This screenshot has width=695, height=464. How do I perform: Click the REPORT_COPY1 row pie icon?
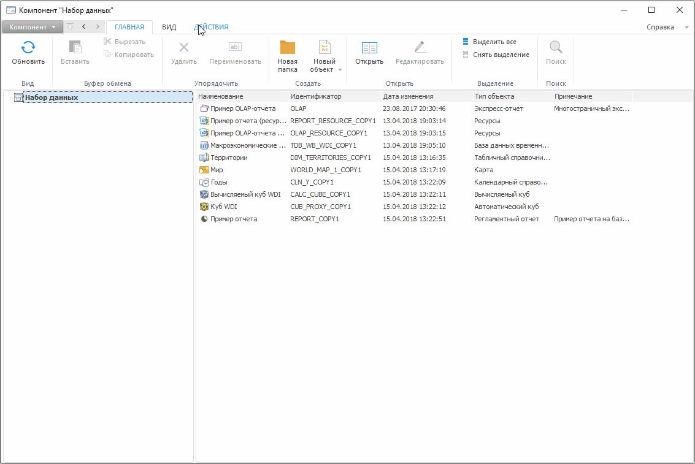[204, 219]
